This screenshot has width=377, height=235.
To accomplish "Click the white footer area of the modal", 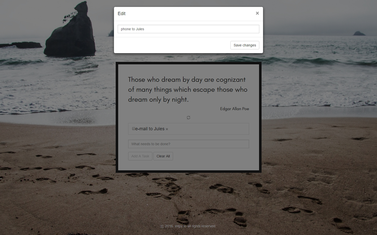I will pos(162,45).
